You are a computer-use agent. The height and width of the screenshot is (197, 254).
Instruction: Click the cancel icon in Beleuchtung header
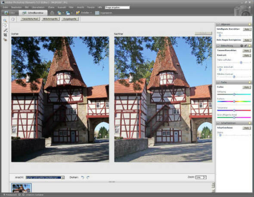pyautogui.click(x=242, y=46)
